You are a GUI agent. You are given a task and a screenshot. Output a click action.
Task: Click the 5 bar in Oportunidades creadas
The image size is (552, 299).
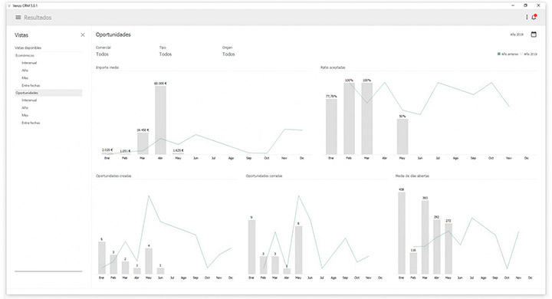pyautogui.click(x=102, y=258)
